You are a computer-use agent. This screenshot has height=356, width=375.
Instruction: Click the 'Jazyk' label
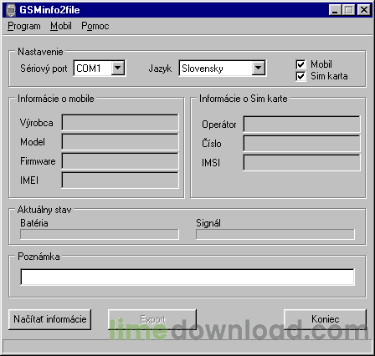click(x=160, y=69)
